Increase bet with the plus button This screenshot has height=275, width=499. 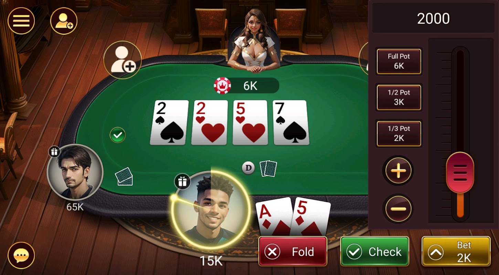click(x=398, y=171)
